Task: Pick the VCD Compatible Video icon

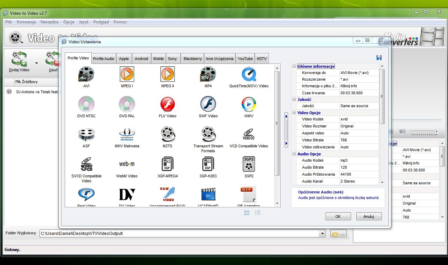Action: tap(249, 134)
